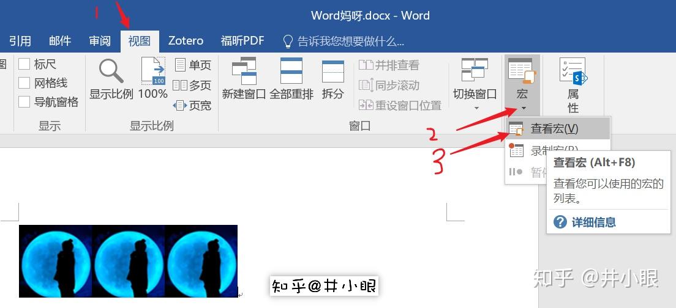Click the 宏 macros icon
Viewport: 676px width, 308px height.
[522, 71]
